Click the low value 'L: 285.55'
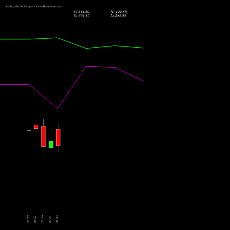 (x=118, y=16)
